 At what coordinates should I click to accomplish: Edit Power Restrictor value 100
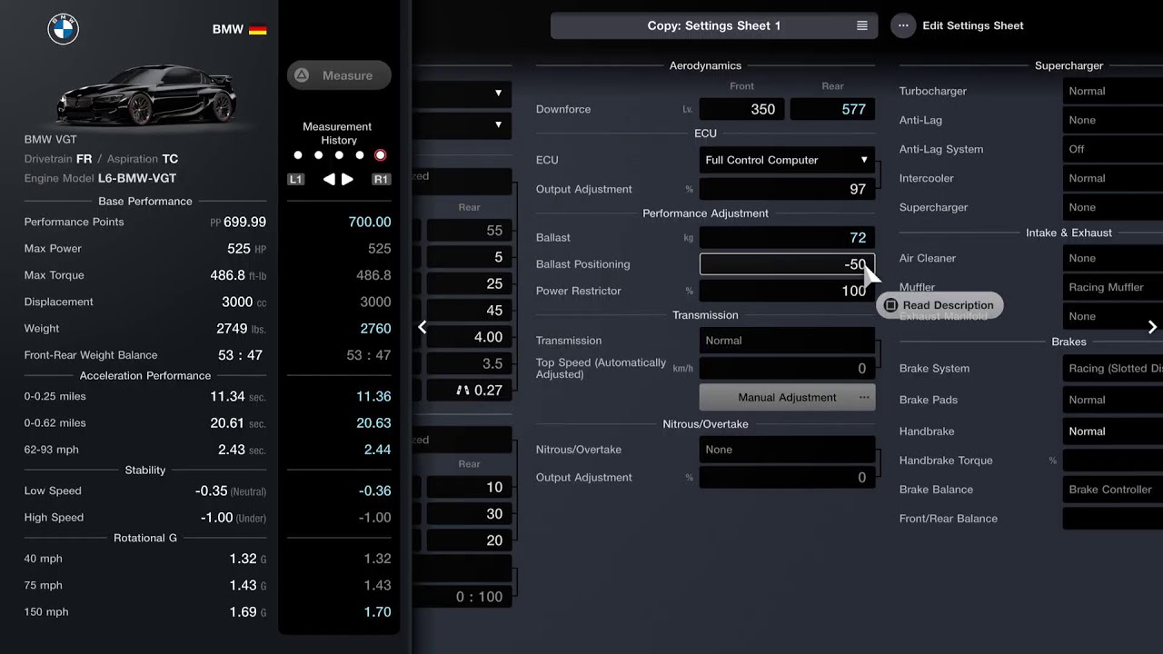[787, 291]
